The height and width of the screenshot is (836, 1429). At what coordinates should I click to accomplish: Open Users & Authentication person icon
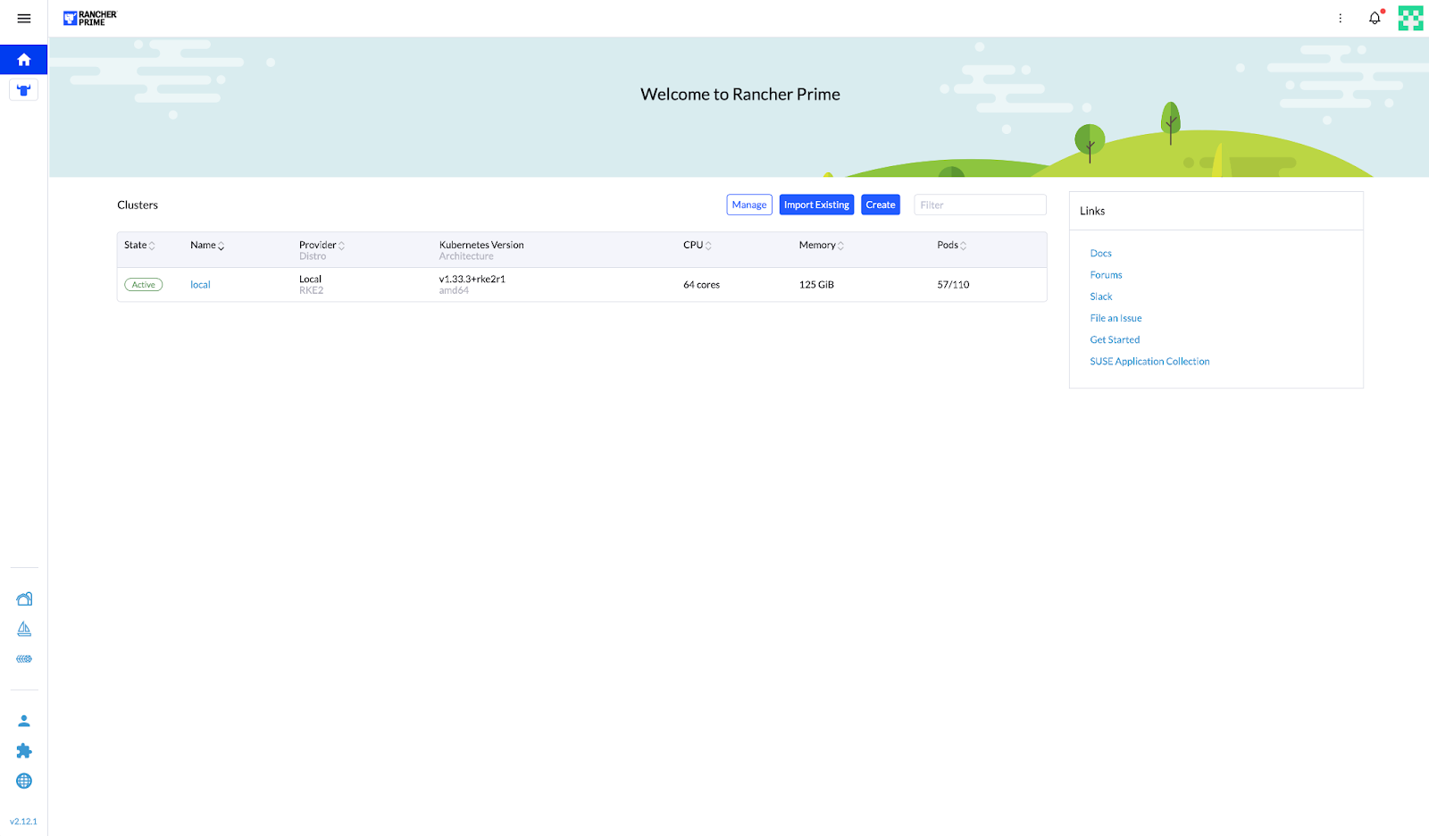click(x=24, y=721)
